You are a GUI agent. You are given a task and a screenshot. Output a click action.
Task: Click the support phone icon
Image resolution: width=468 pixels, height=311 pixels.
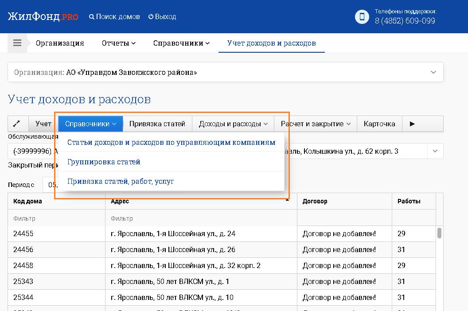(x=362, y=17)
